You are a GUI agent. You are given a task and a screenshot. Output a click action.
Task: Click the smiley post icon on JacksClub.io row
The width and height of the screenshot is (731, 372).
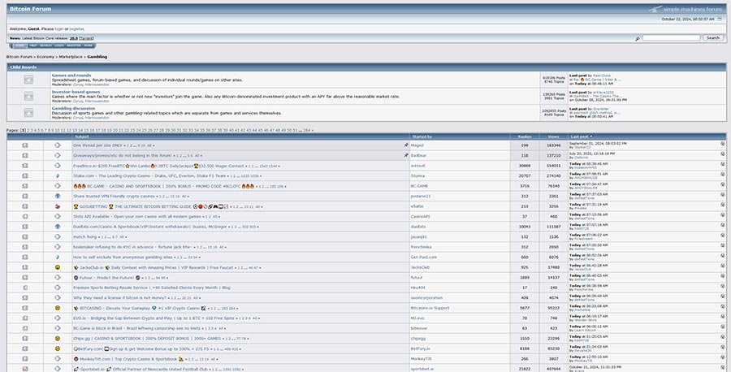[58, 267]
